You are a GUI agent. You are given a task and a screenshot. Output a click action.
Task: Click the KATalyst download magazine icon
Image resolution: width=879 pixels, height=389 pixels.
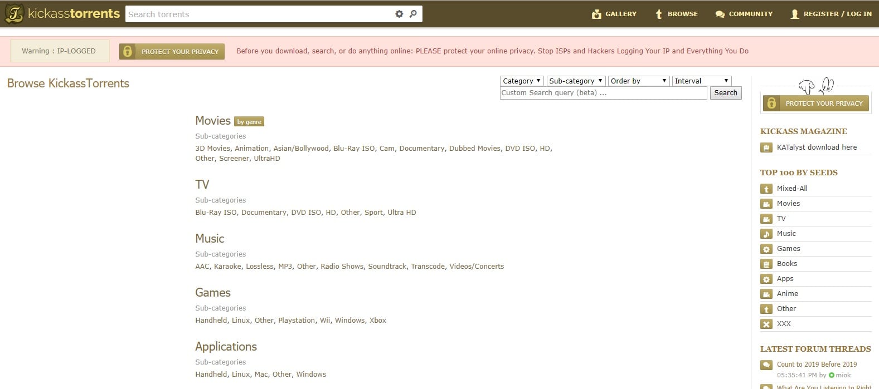[766, 147]
